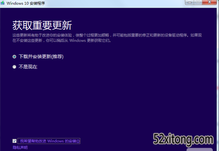Image resolution: width=219 pixels, height=151 pixels.
Task: Click the 我希望帮助改进 Windows 的安装 label
Action: (50, 141)
